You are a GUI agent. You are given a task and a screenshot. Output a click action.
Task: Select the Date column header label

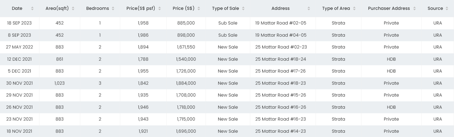pos(17,9)
